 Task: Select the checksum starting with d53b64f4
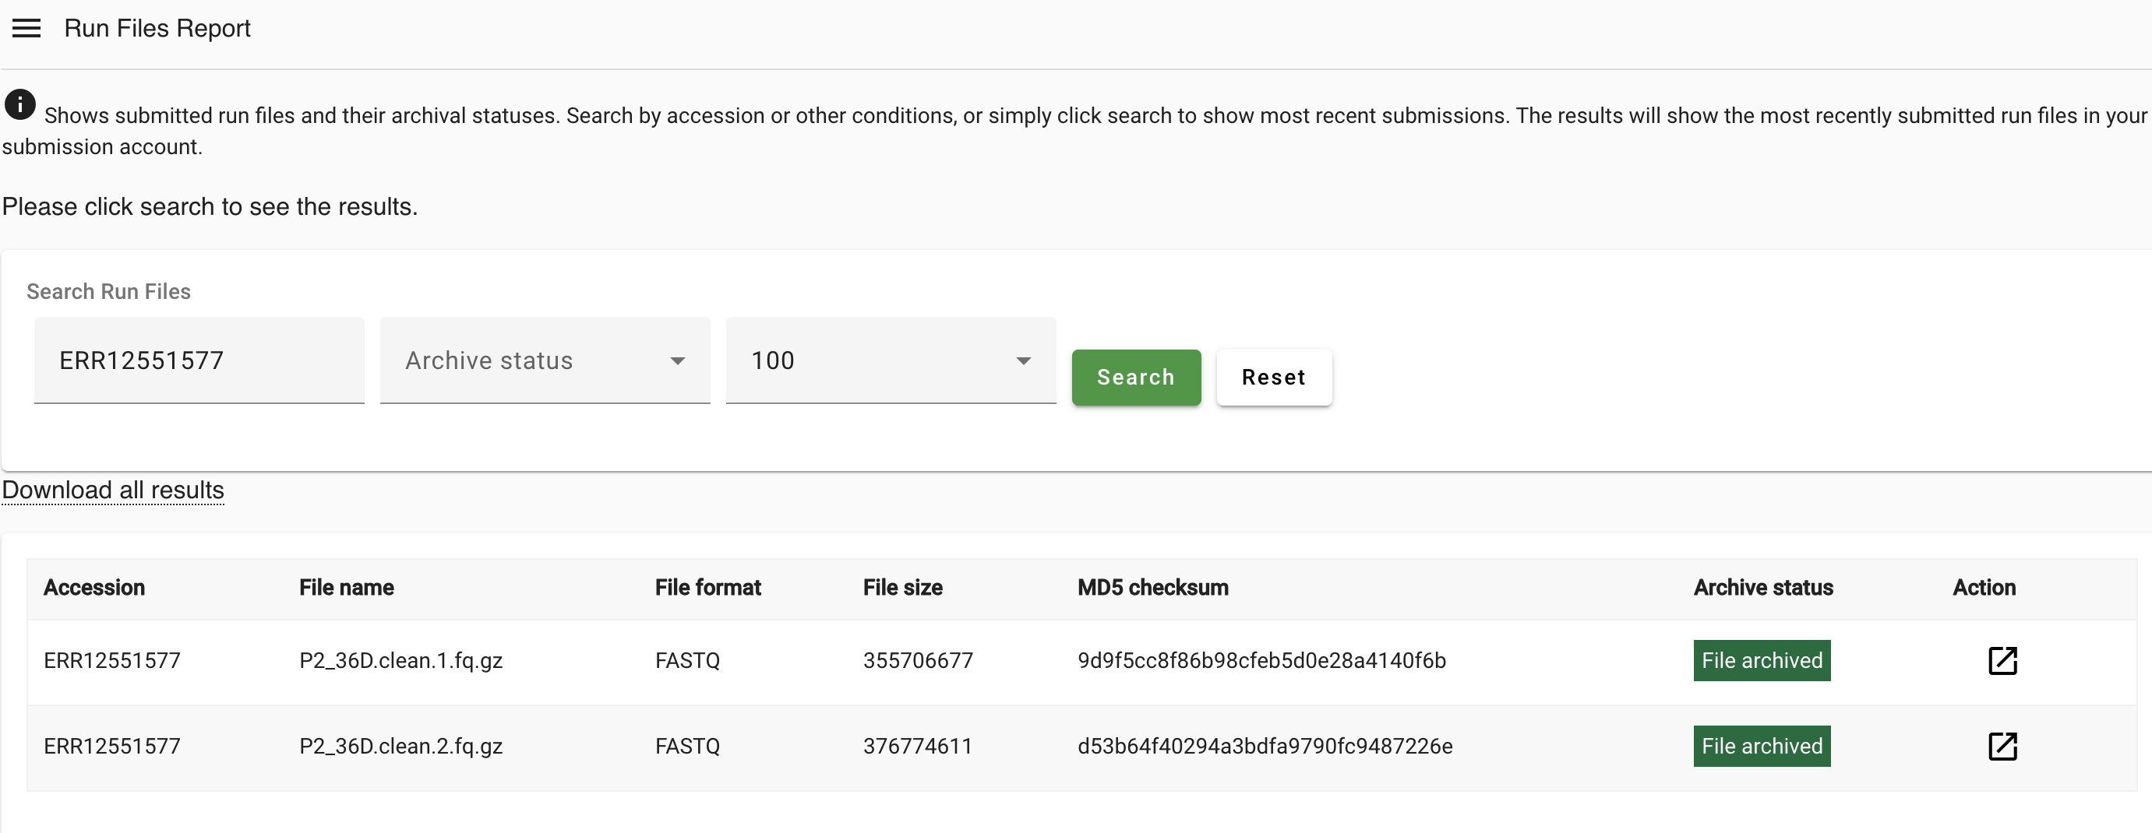coord(1264,745)
